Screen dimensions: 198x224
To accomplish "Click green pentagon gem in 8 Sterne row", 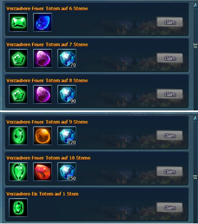I will [18, 94].
